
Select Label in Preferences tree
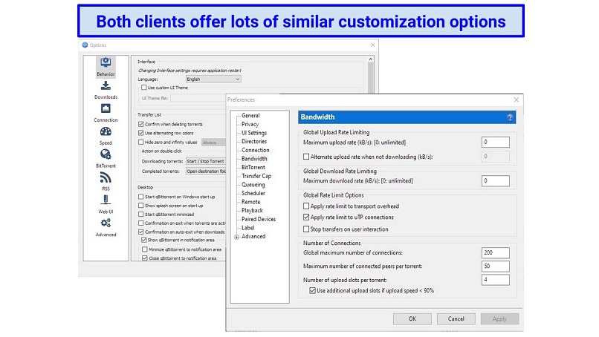[248, 227]
